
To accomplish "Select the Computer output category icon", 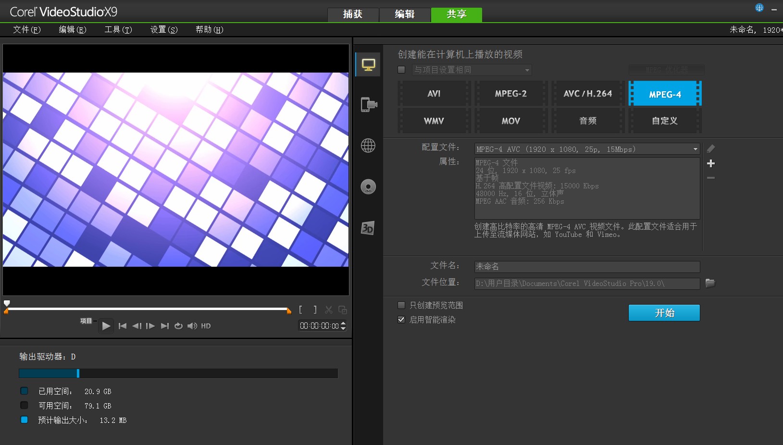I will (x=368, y=64).
